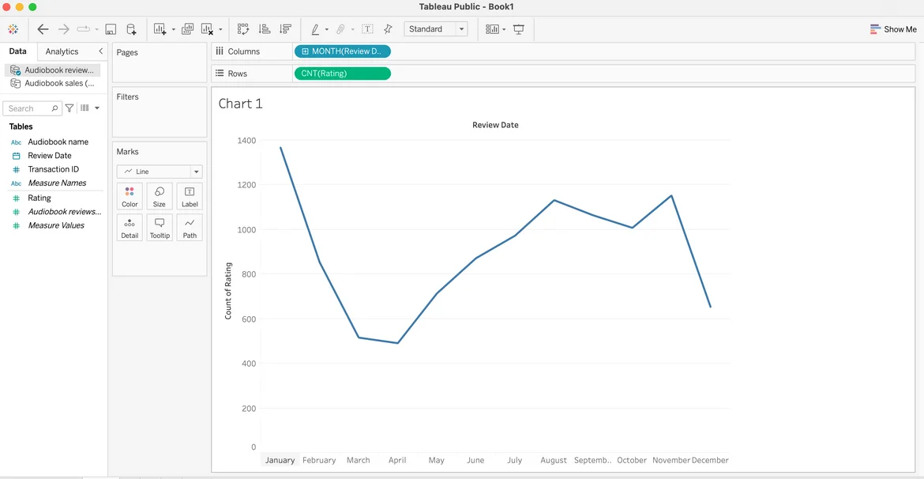Open the Tooltip marks button
Image resolution: width=924 pixels, height=479 pixels.
pyautogui.click(x=160, y=228)
